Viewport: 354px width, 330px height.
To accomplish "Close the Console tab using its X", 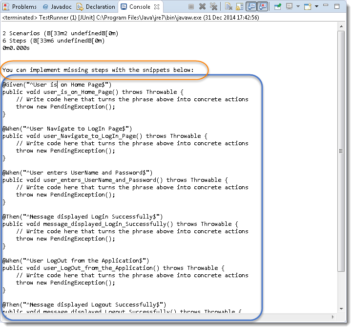I will point(156,7).
